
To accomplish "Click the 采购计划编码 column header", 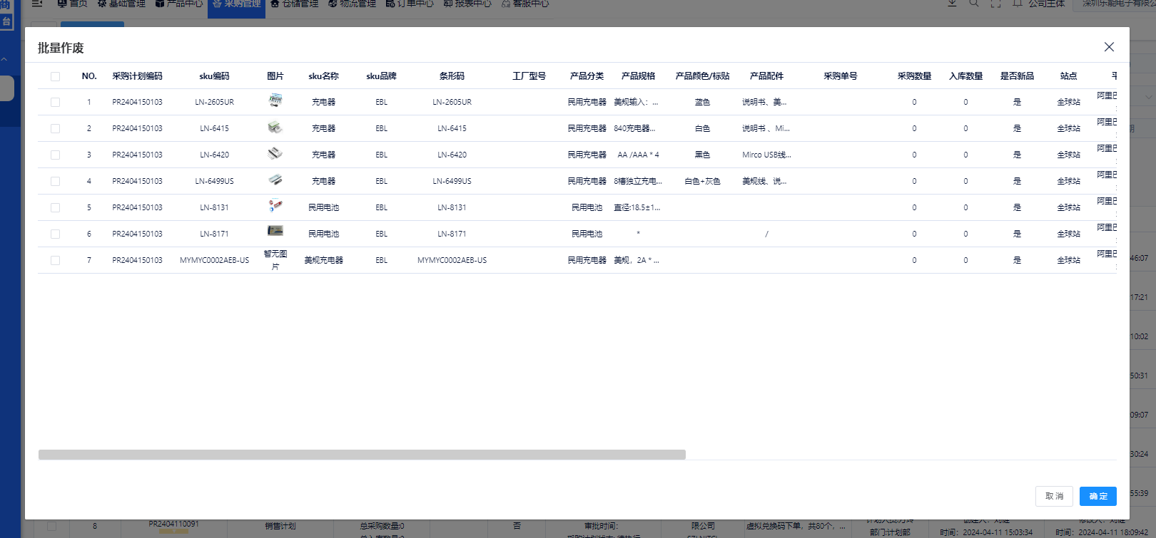I will point(137,76).
